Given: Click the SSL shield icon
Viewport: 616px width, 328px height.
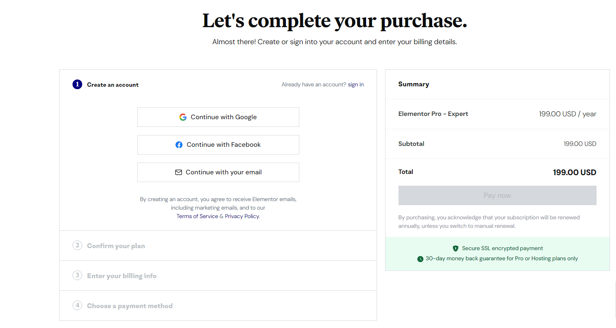Looking at the screenshot, I should pos(456,249).
